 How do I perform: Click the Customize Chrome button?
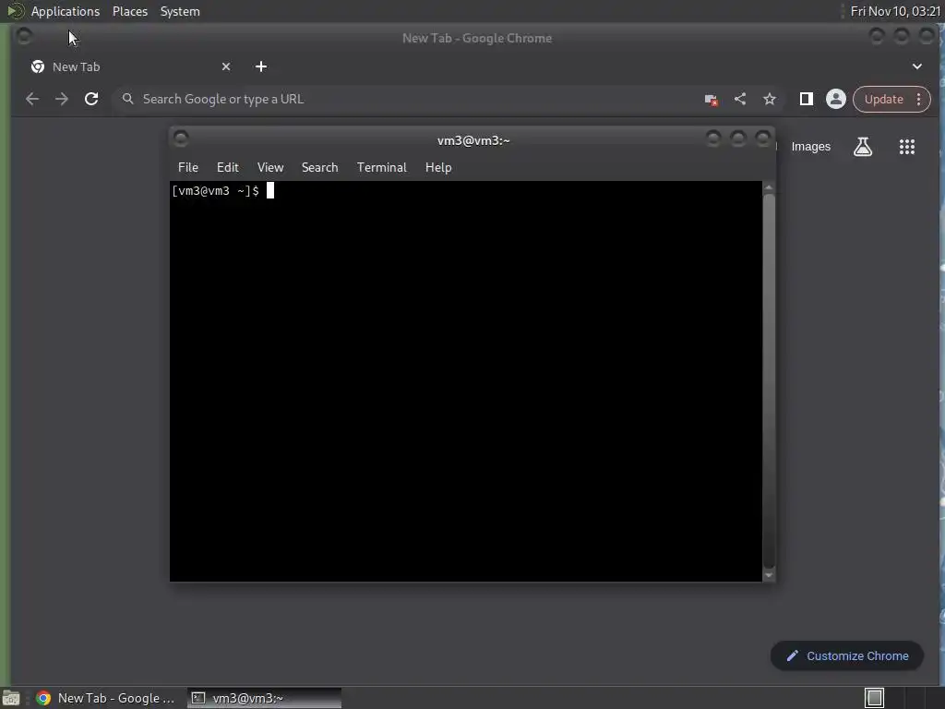click(x=847, y=656)
